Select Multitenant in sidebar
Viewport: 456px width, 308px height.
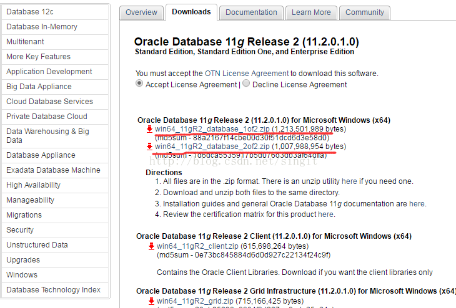55,42
